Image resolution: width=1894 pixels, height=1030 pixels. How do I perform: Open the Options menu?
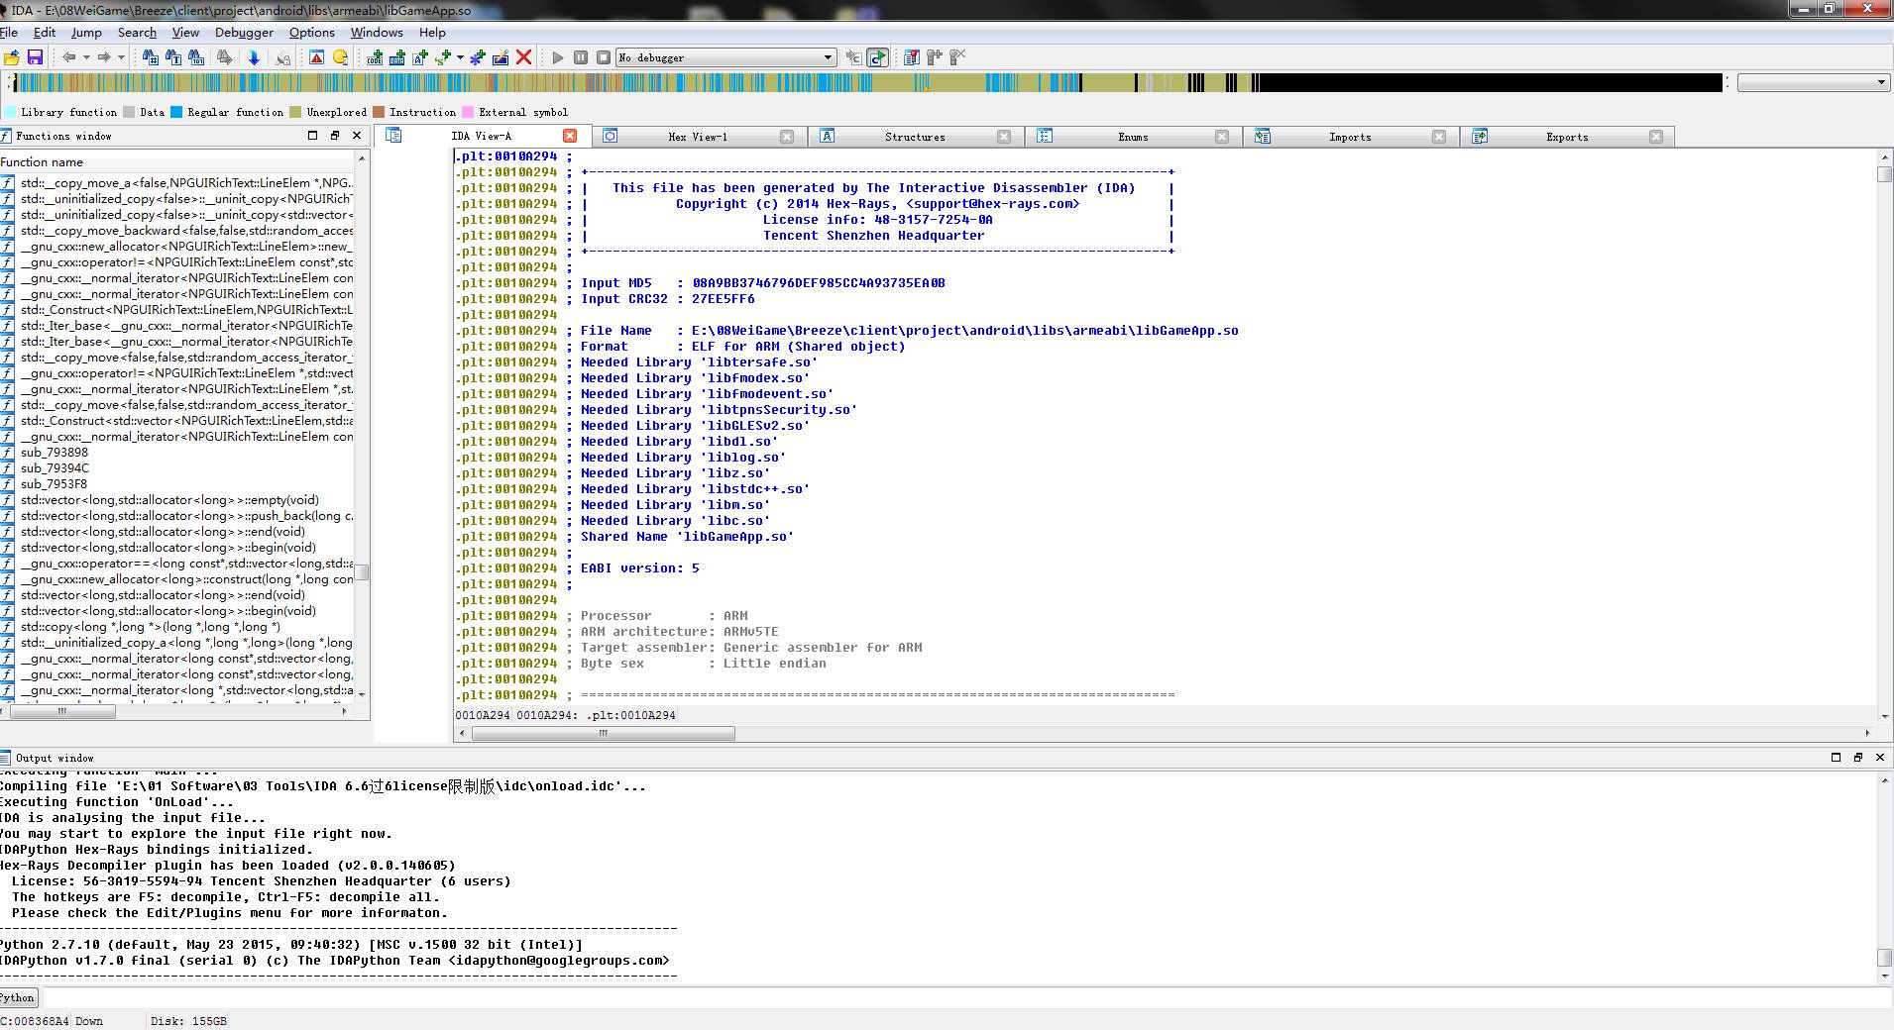[312, 33]
